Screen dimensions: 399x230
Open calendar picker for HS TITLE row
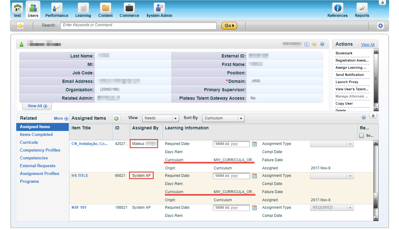point(254,176)
